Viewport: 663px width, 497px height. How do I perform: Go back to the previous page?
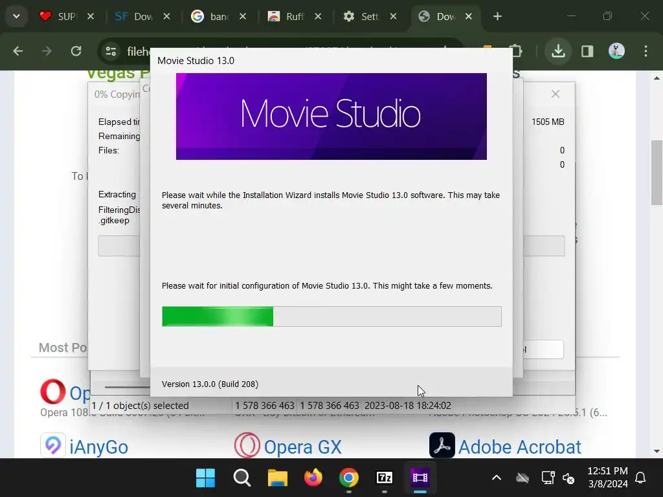pos(17,51)
